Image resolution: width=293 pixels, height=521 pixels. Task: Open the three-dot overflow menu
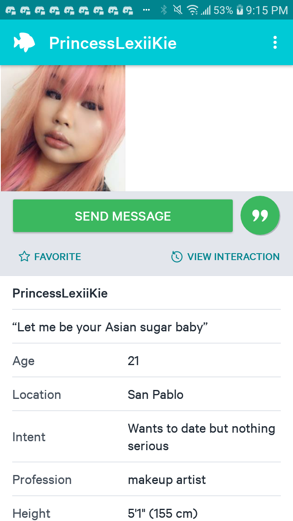[x=275, y=43]
